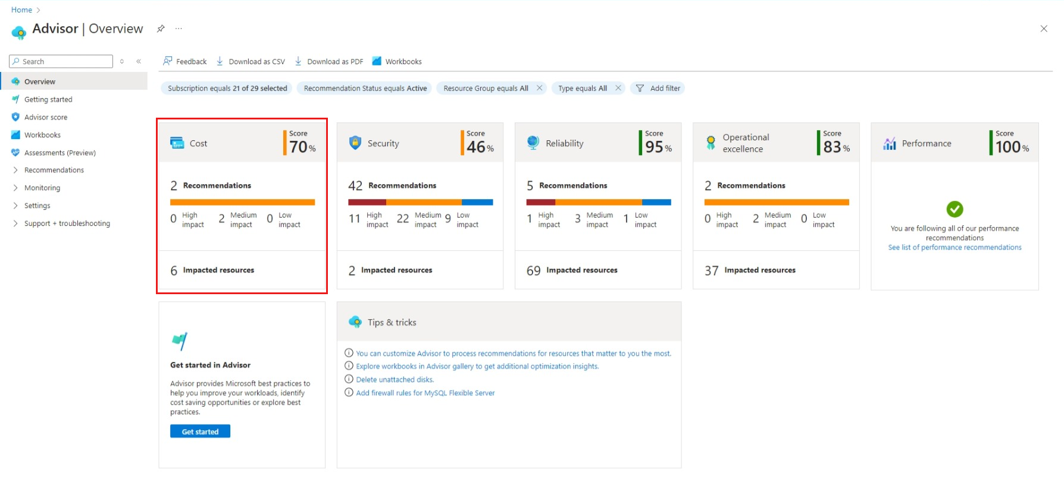Open the Operational excellence 37 Impacted resources row
The height and width of the screenshot is (479, 1064).
pos(776,270)
